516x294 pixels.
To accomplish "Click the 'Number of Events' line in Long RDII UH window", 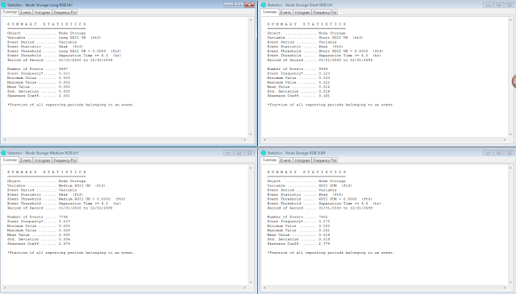I will tap(38, 69).
